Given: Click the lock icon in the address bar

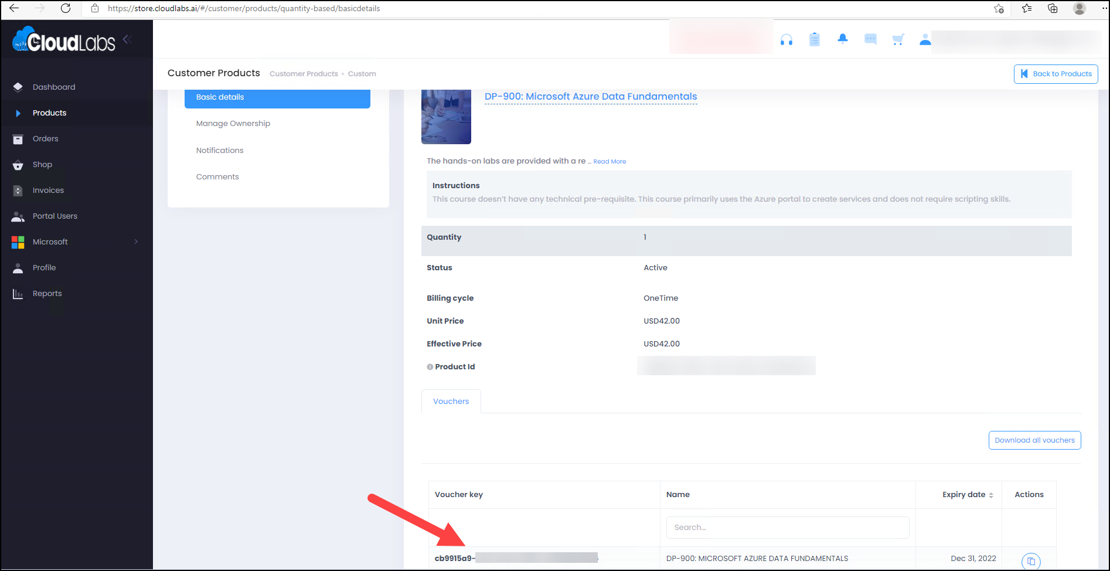Looking at the screenshot, I should pos(95,8).
